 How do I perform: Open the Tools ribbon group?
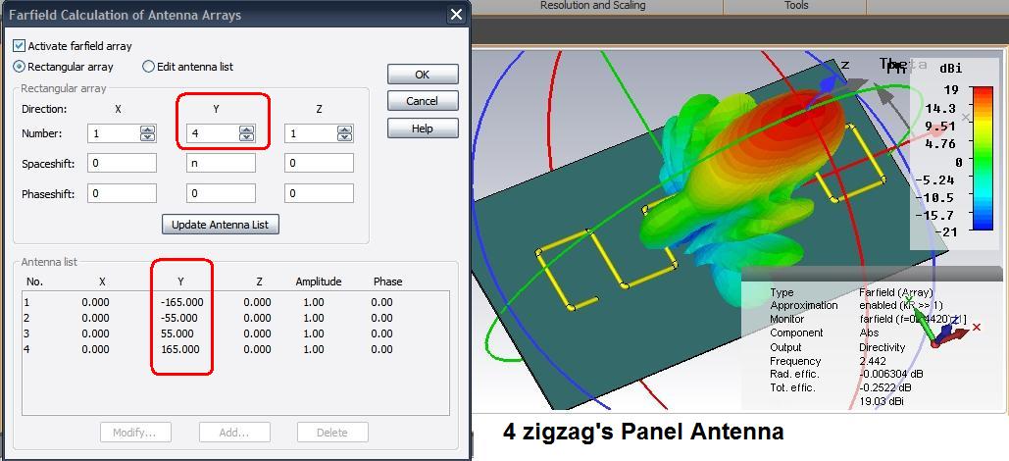[796, 6]
